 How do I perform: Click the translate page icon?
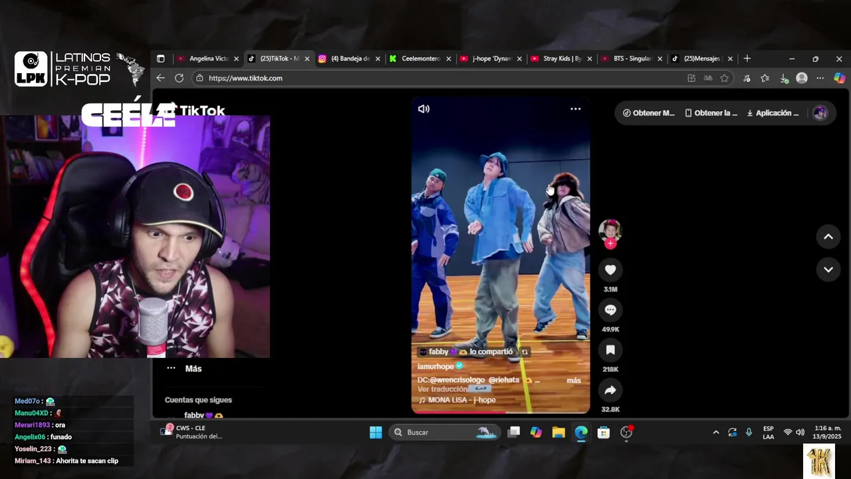pos(708,78)
